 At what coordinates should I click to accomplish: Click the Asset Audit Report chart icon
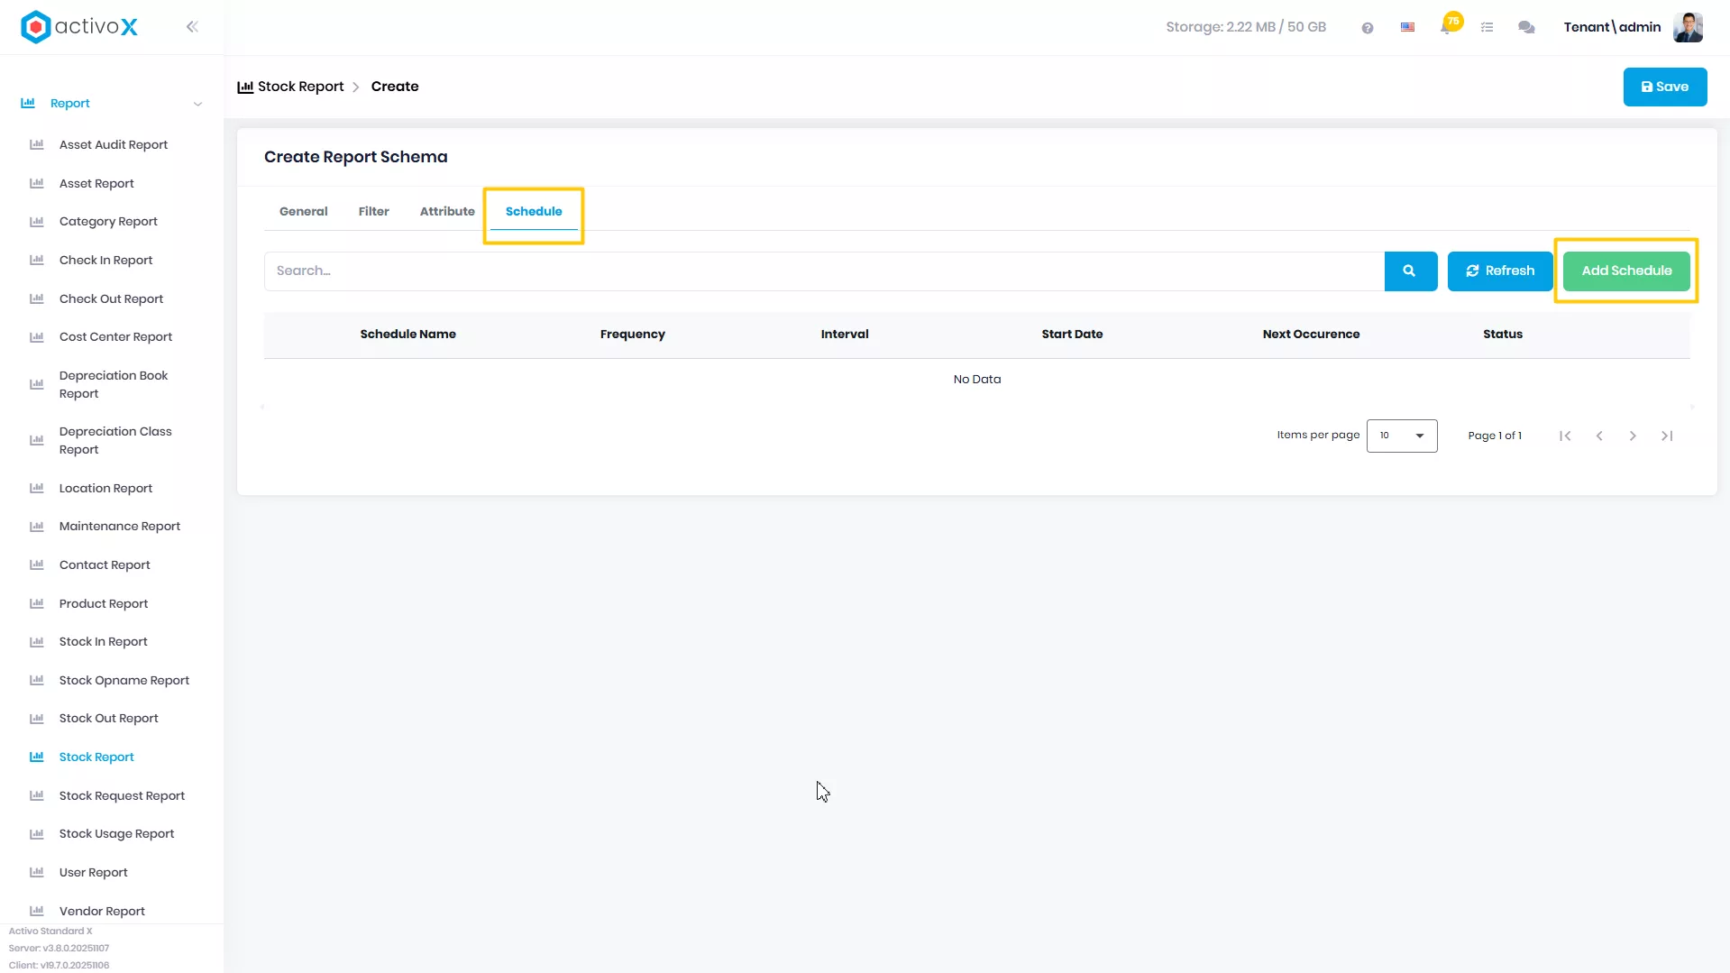(x=37, y=144)
